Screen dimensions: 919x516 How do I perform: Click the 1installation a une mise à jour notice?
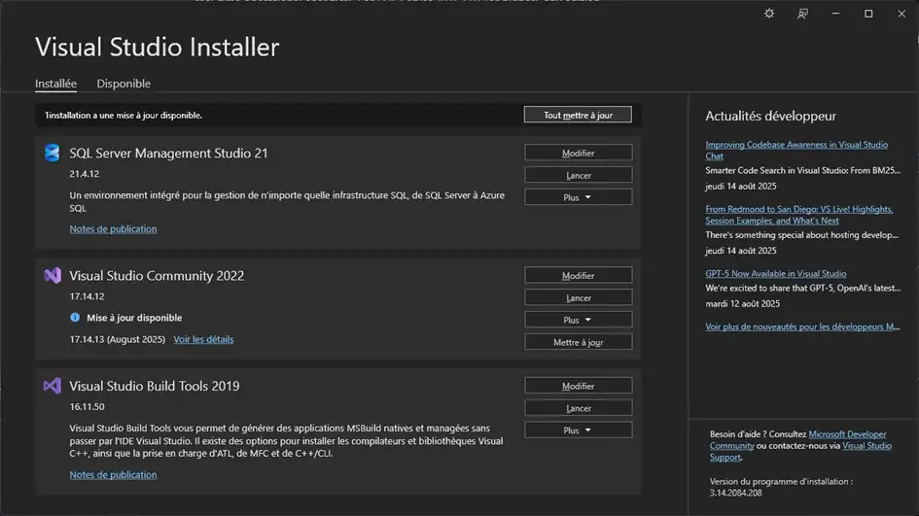(124, 116)
